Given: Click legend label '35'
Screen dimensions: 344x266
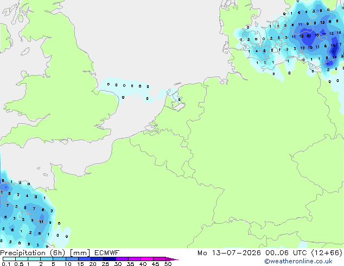Looking at the screenshot, I should [x=130, y=264].
